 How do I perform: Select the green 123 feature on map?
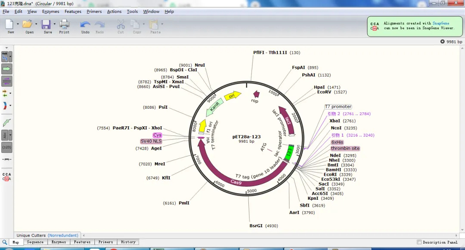(x=290, y=152)
